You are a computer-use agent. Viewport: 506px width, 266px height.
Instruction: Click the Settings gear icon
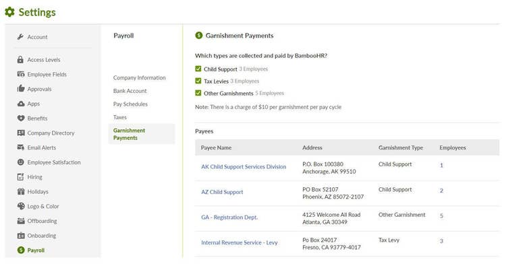9,12
